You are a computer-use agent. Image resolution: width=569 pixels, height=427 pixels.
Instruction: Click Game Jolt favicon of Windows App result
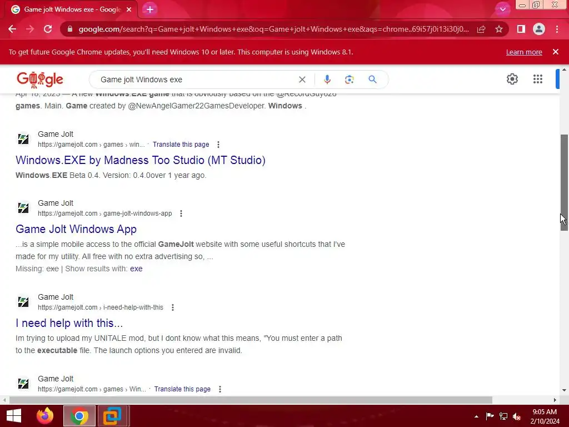pos(23,208)
